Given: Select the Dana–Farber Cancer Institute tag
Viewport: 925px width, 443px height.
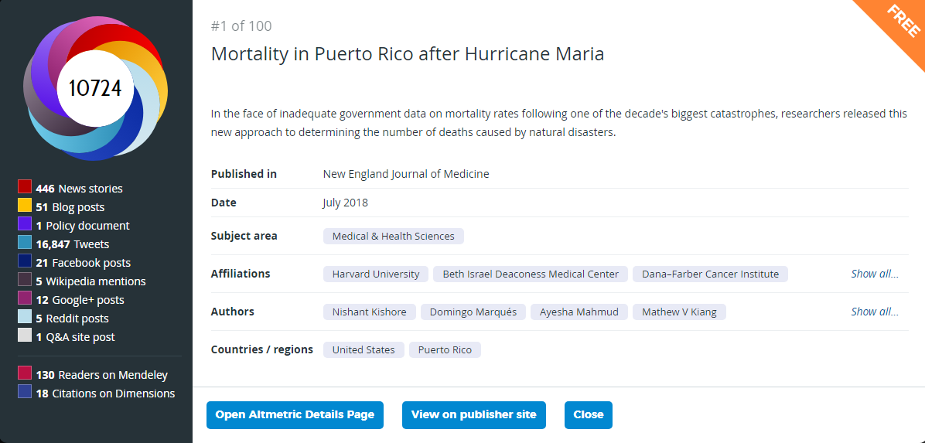Looking at the screenshot, I should (710, 274).
